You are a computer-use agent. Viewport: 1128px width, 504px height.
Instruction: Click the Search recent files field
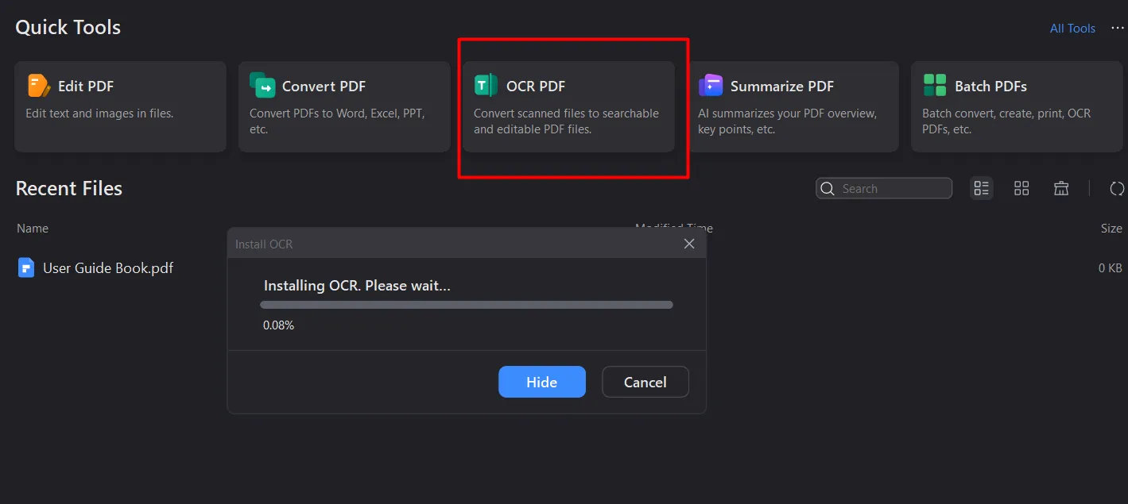tap(890, 188)
